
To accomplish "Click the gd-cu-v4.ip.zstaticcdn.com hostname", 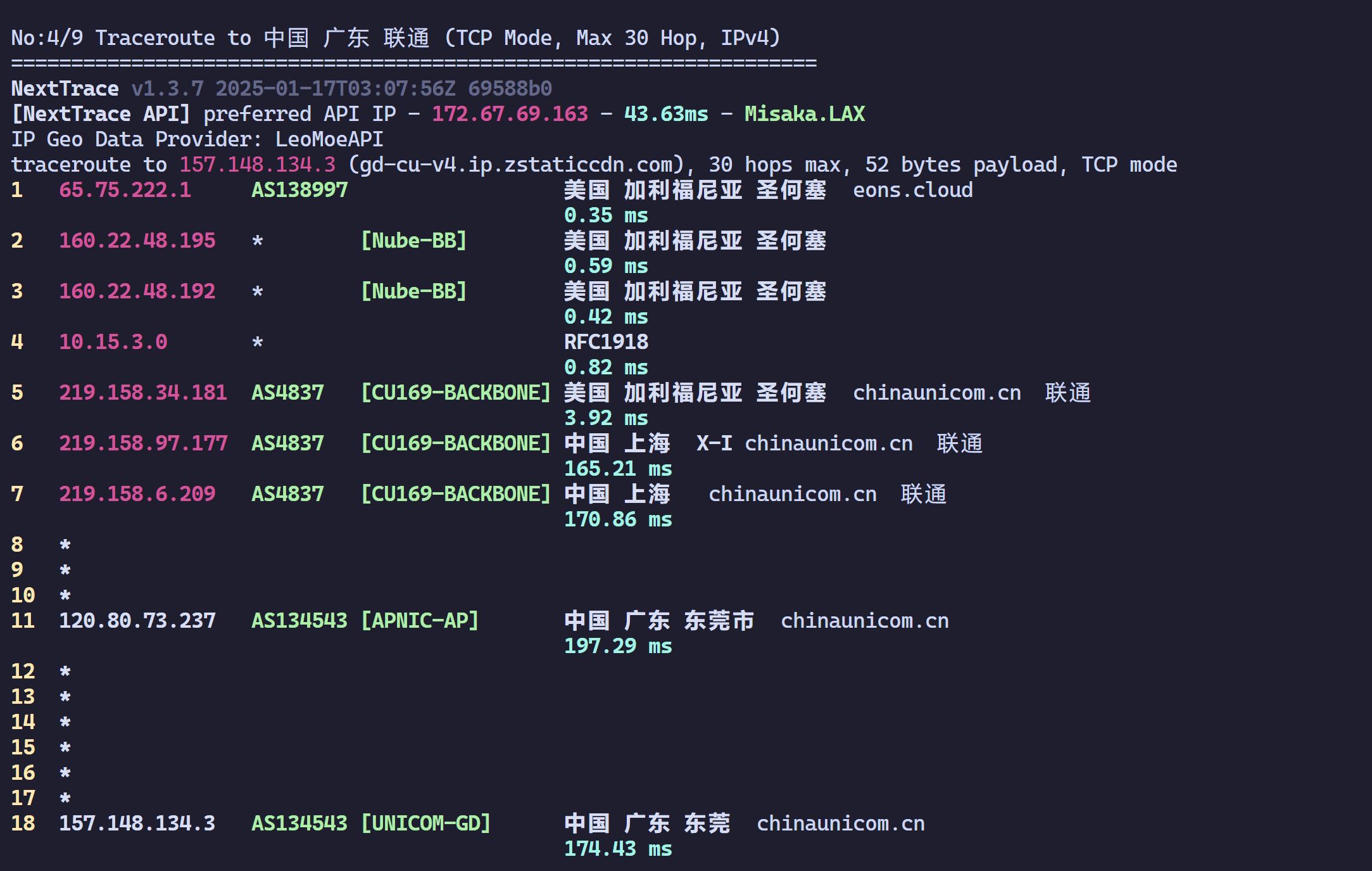I will 516,165.
